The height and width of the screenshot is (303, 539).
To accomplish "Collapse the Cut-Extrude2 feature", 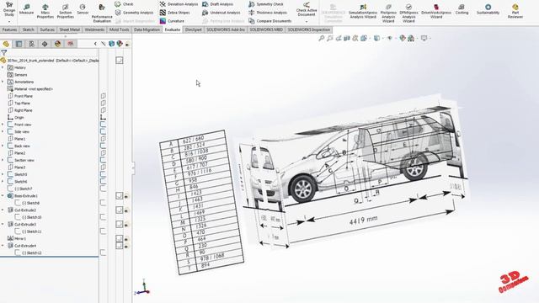I will 3,210.
